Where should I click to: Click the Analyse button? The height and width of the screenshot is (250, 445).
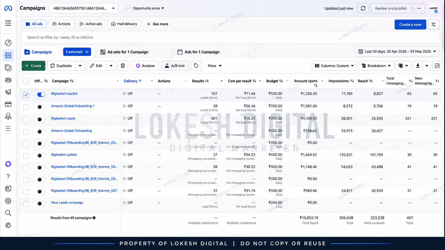[146, 66]
